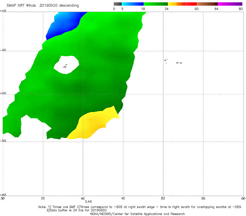Click the longitude axis label "30"
The height and width of the screenshot is (216, 246).
[x=3, y=199]
